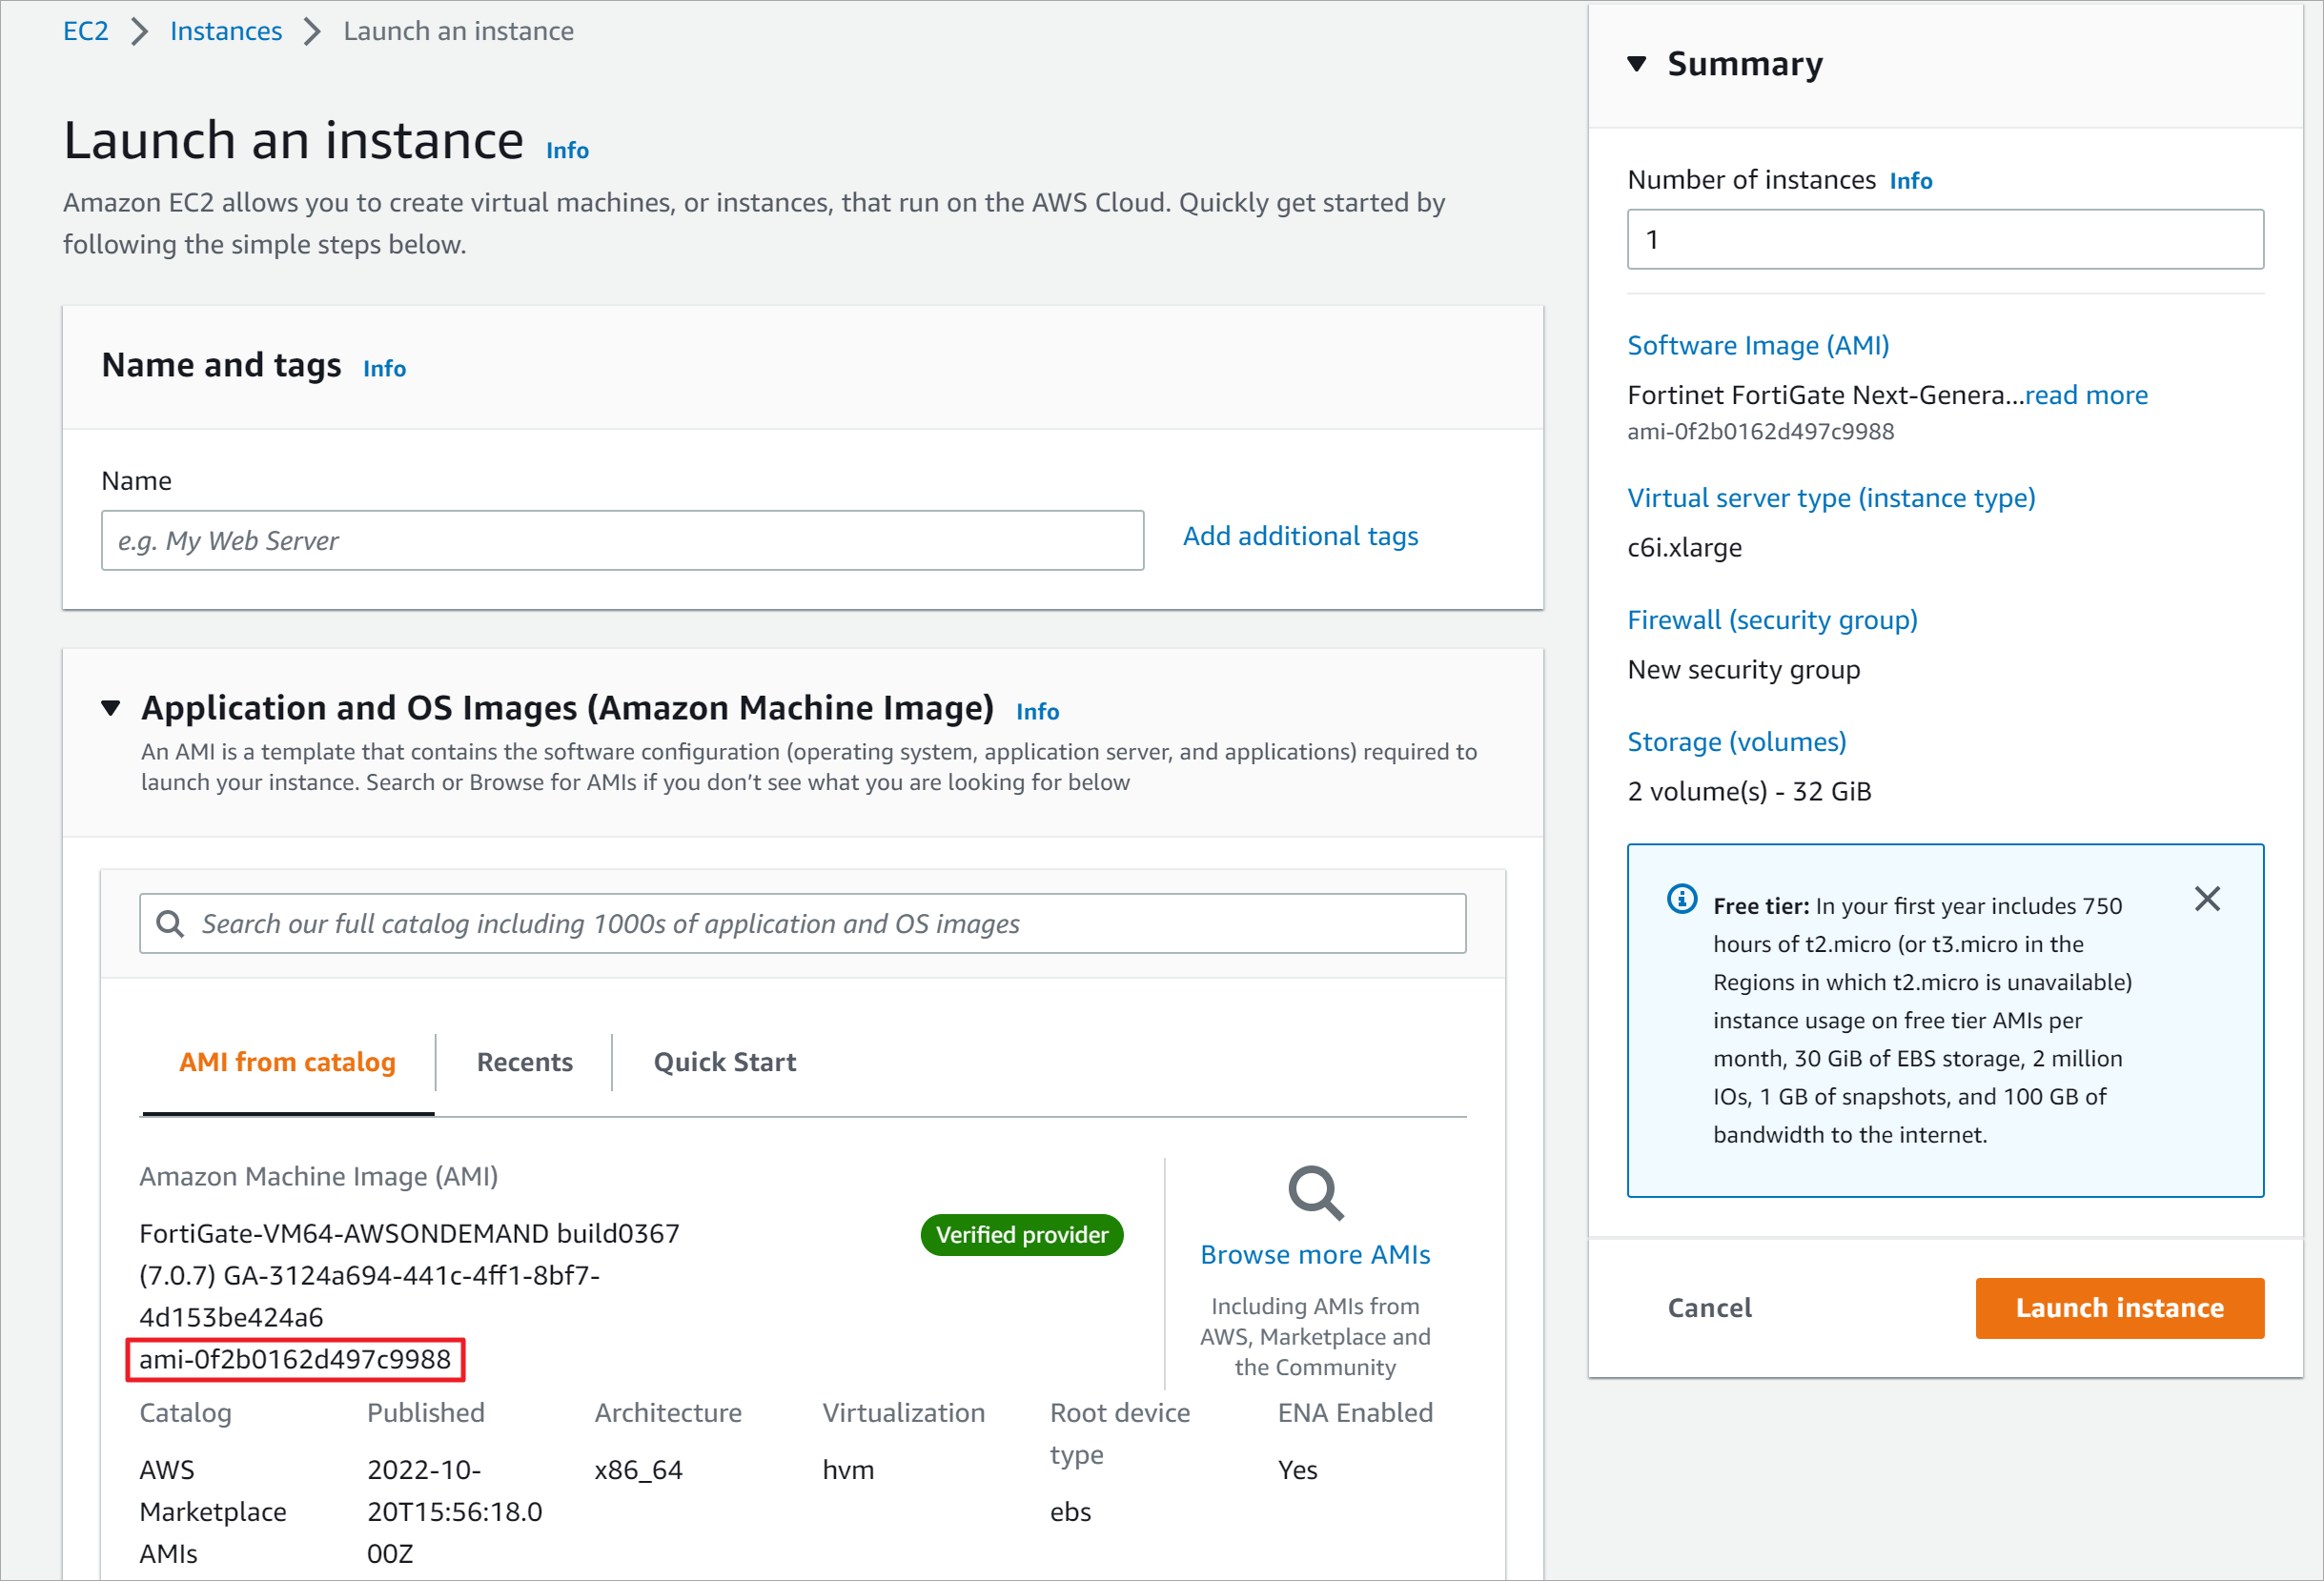Switch to the Quick Start tab
This screenshot has width=2324, height=1581.
coord(724,1062)
